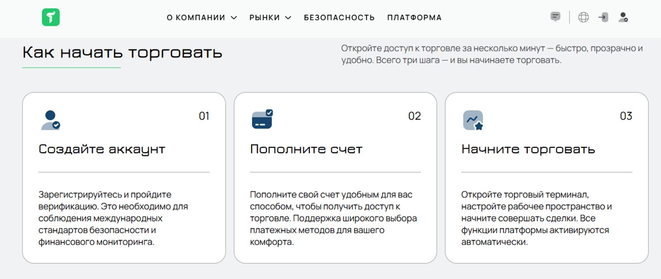Screen dimensions: 661x279
Task: Select the РЫНКИ menu label
Action: pyautogui.click(x=264, y=18)
